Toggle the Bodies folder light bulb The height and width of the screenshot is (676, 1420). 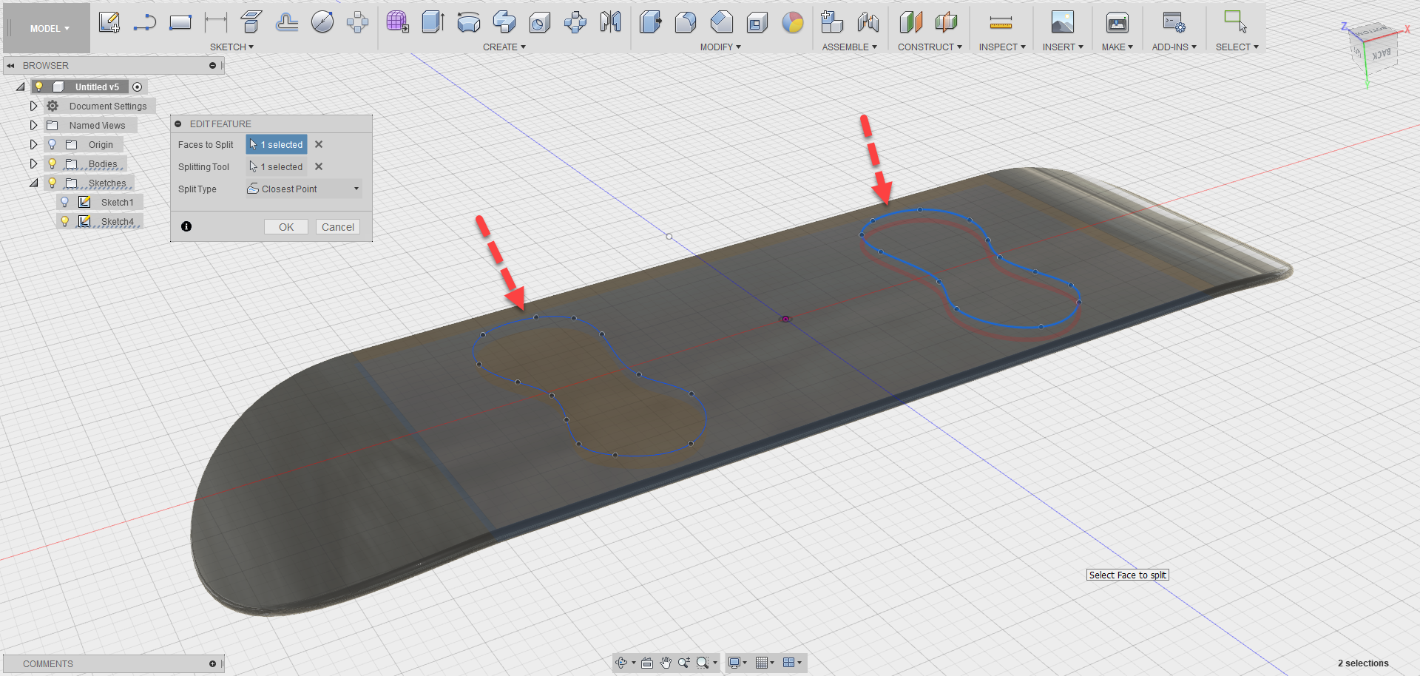[52, 163]
